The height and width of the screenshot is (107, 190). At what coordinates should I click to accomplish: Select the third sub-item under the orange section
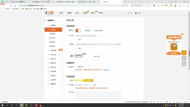point(52,42)
